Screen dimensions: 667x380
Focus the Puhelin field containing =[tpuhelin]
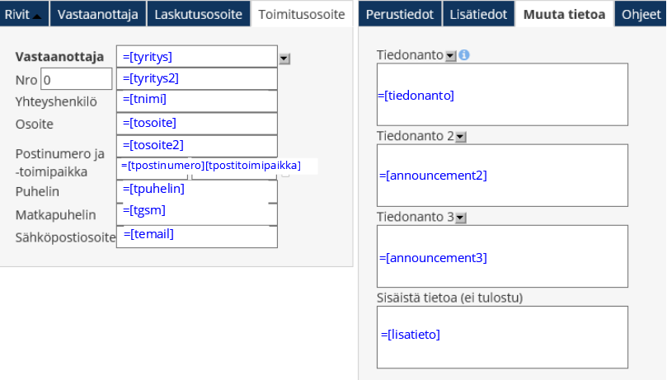(196, 190)
